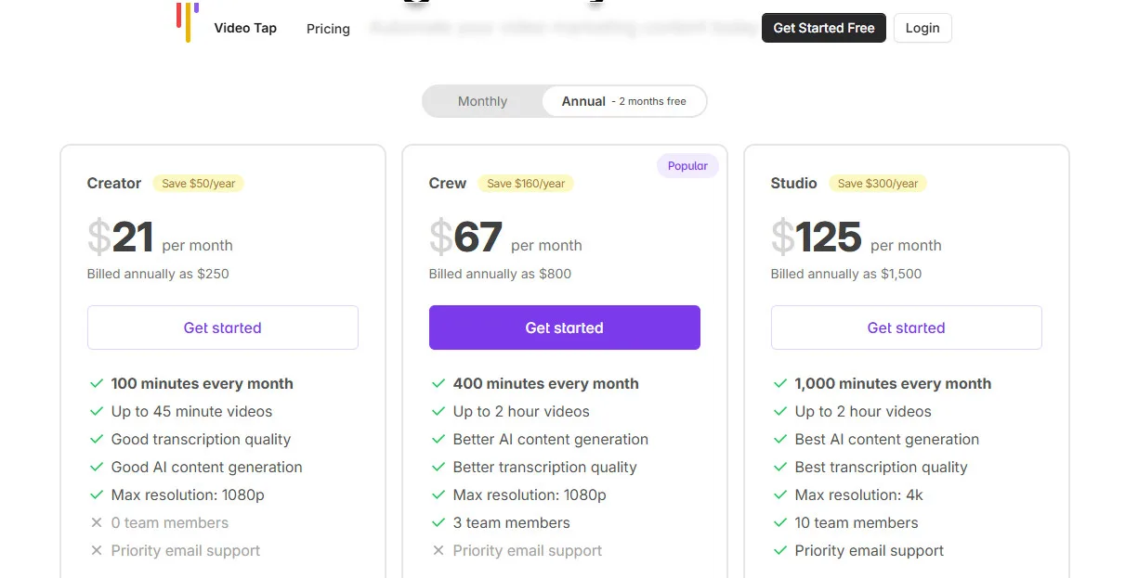Click the Save $50/year badge
This screenshot has height=578, width=1125.
tap(198, 183)
